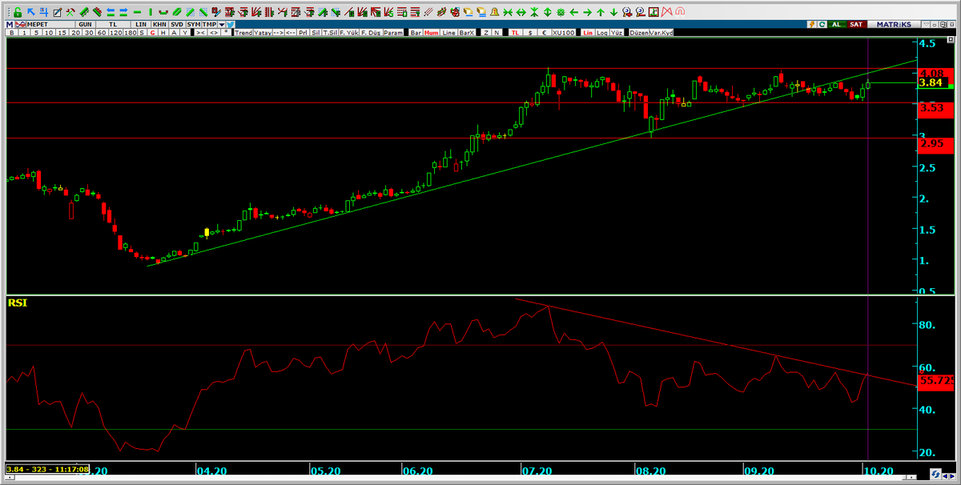Open the LIN scale selector
Image resolution: width=961 pixels, height=485 pixels.
click(141, 24)
